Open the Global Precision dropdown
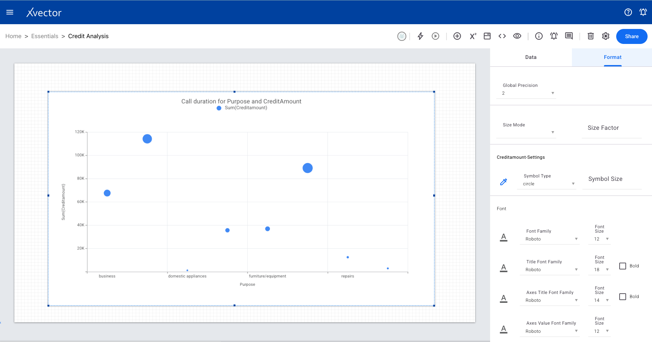 pos(526,93)
